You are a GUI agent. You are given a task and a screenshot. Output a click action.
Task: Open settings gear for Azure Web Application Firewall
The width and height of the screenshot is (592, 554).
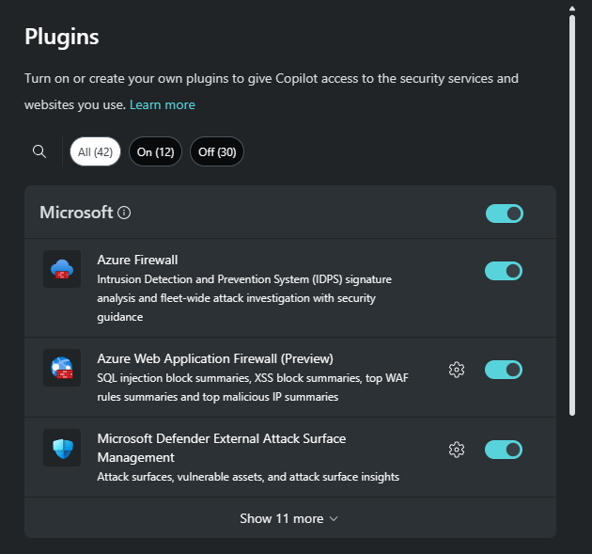pos(457,370)
